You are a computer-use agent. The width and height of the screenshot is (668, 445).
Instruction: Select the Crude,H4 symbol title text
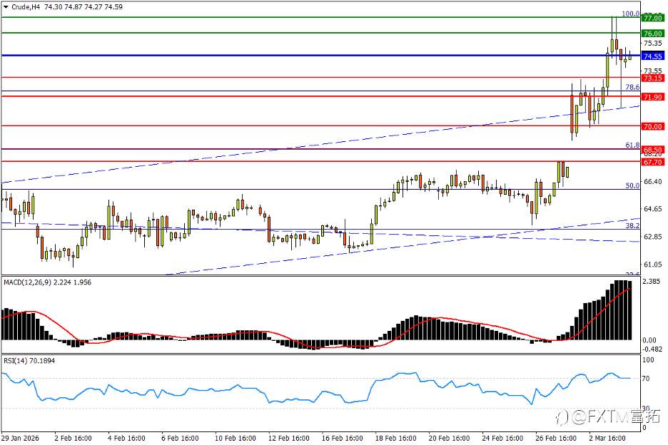click(x=26, y=7)
